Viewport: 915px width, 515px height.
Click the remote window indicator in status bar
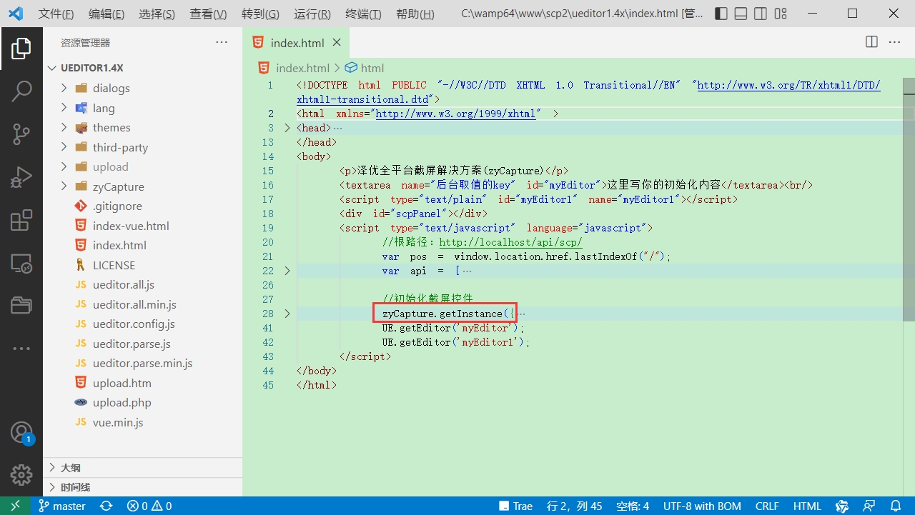[x=15, y=506]
